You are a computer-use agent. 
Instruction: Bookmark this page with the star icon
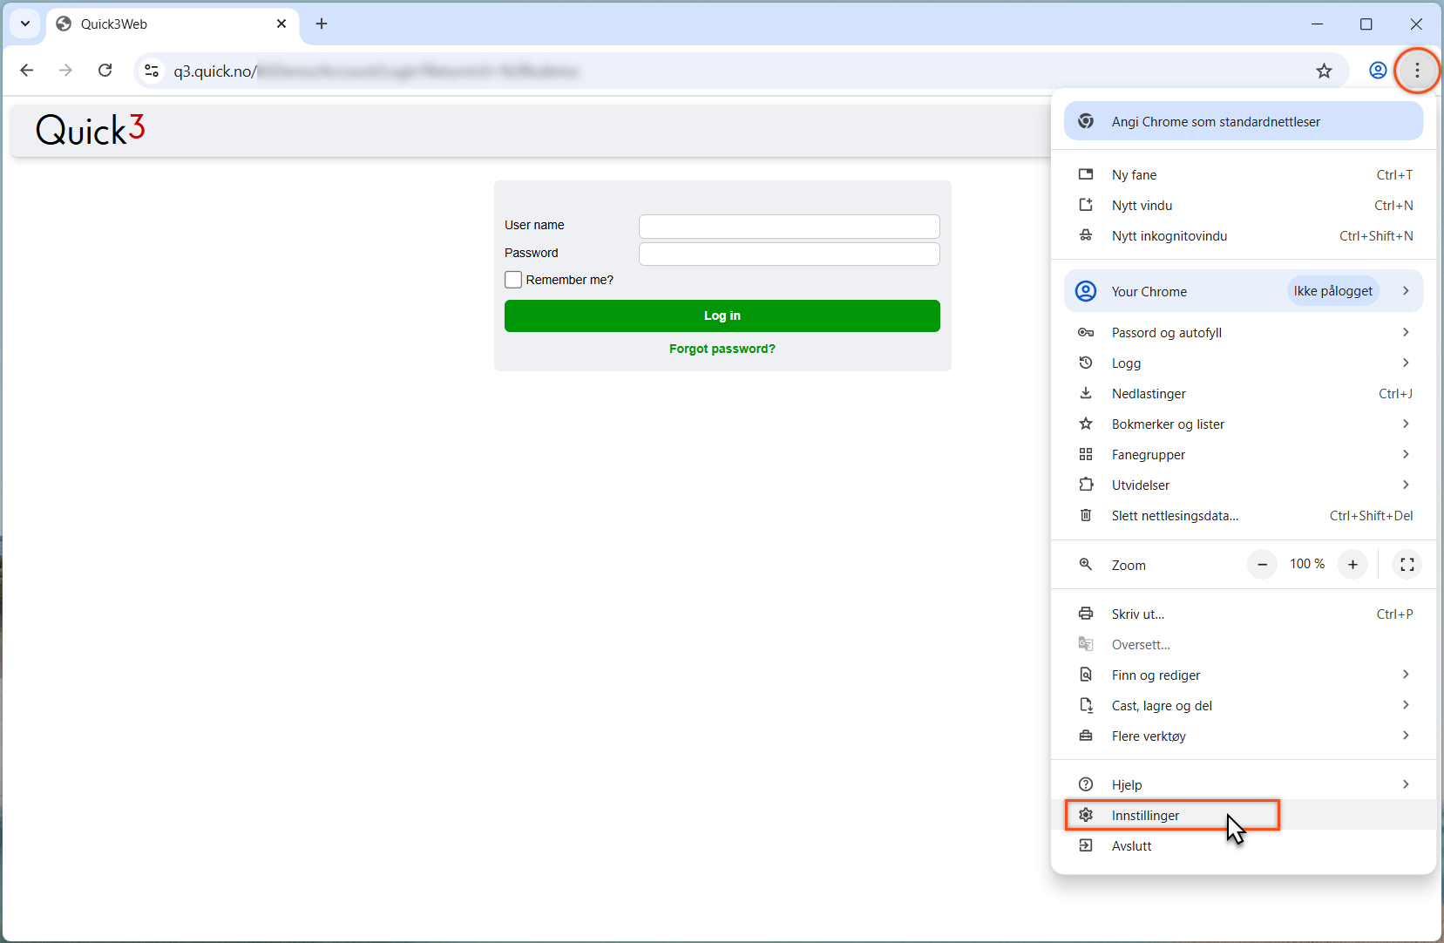click(x=1324, y=71)
